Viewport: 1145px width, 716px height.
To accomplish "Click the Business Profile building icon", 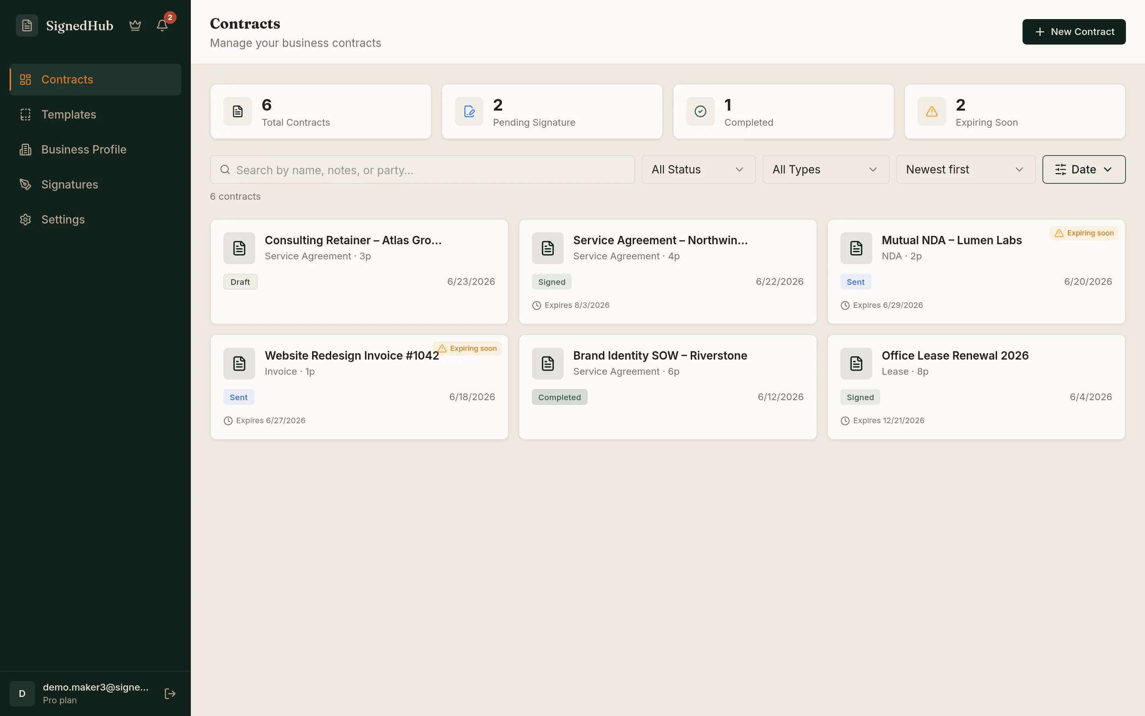I will point(25,150).
